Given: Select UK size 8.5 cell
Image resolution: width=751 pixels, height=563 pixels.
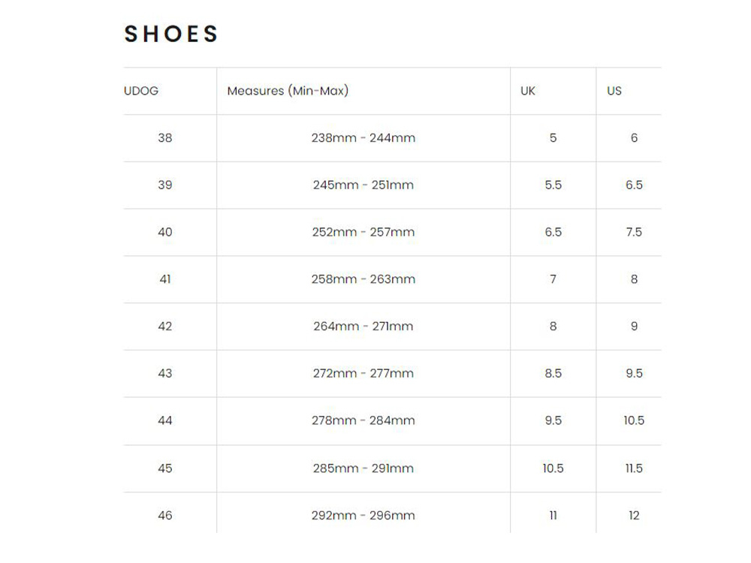Looking at the screenshot, I should (x=553, y=373).
